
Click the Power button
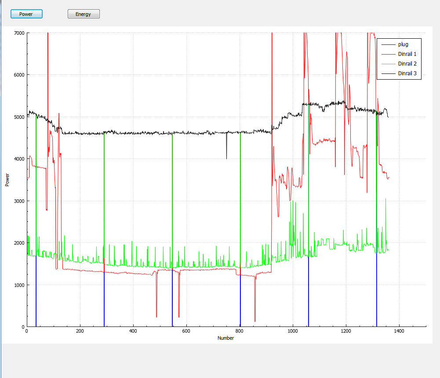[x=26, y=14]
